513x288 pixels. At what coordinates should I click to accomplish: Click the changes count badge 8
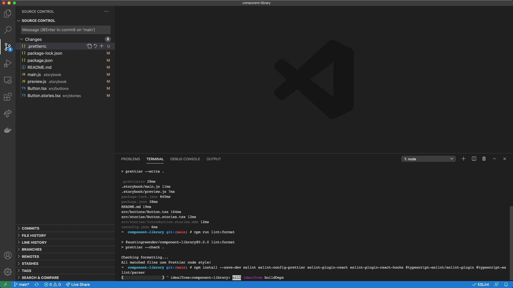108,39
